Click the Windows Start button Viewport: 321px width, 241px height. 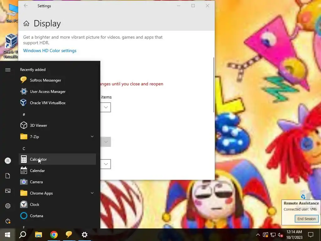(x=8, y=235)
